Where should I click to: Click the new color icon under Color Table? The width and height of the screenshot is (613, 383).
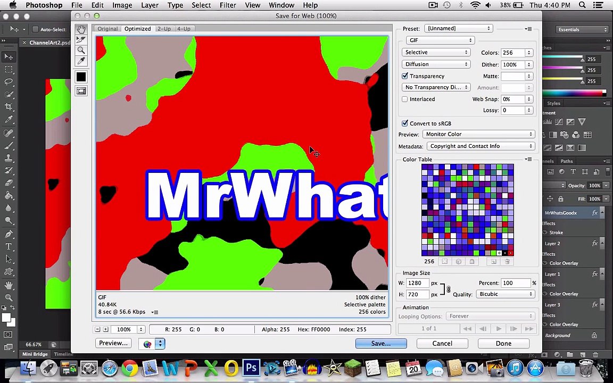[494, 262]
